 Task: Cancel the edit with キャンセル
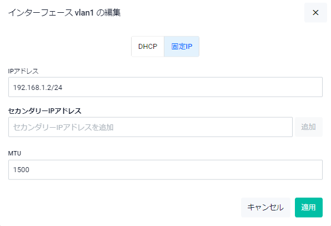point(265,207)
